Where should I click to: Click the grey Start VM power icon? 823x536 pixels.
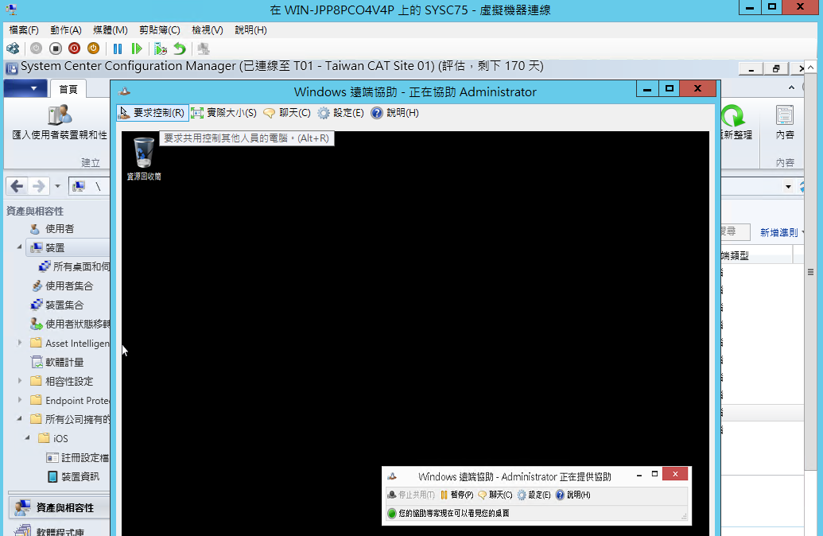pos(36,49)
